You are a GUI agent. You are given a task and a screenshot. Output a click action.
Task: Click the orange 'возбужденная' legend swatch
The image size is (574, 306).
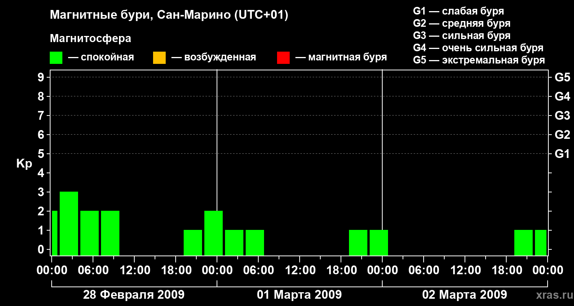pos(159,58)
